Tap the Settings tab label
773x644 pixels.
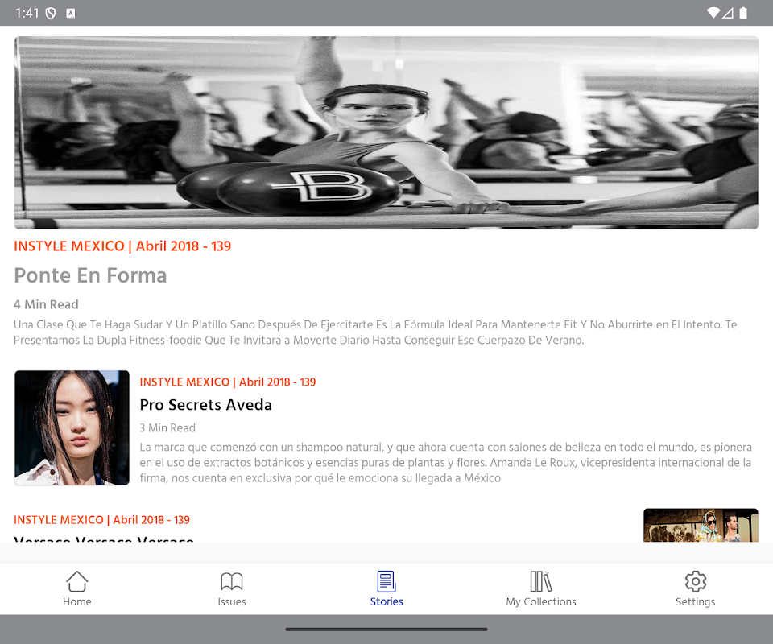[696, 601]
